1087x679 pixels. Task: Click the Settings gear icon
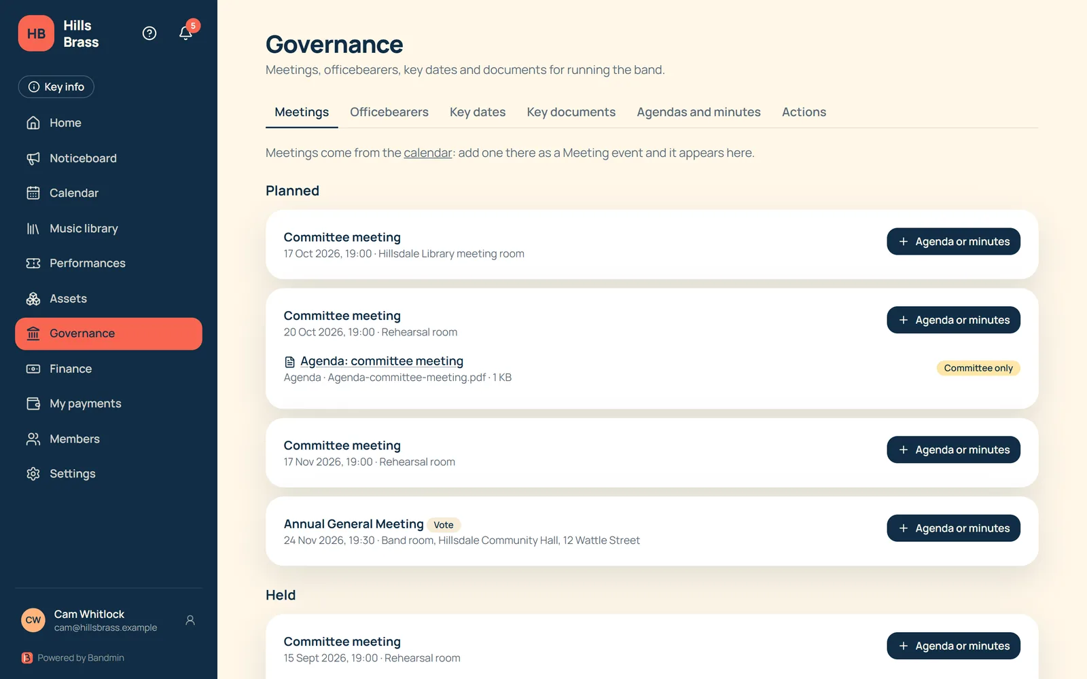(33, 474)
